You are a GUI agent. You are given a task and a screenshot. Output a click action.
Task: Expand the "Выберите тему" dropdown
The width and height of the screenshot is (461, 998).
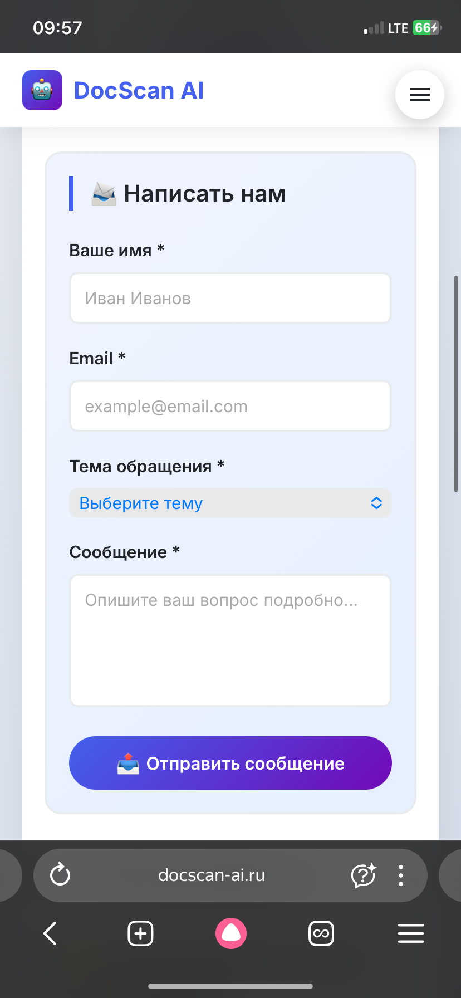223,503
